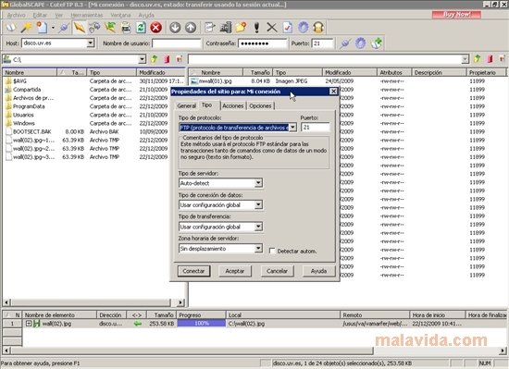Screen dimensions: 509x369
Task: Click the Execute file icon next to Edit
Action: 225,28
